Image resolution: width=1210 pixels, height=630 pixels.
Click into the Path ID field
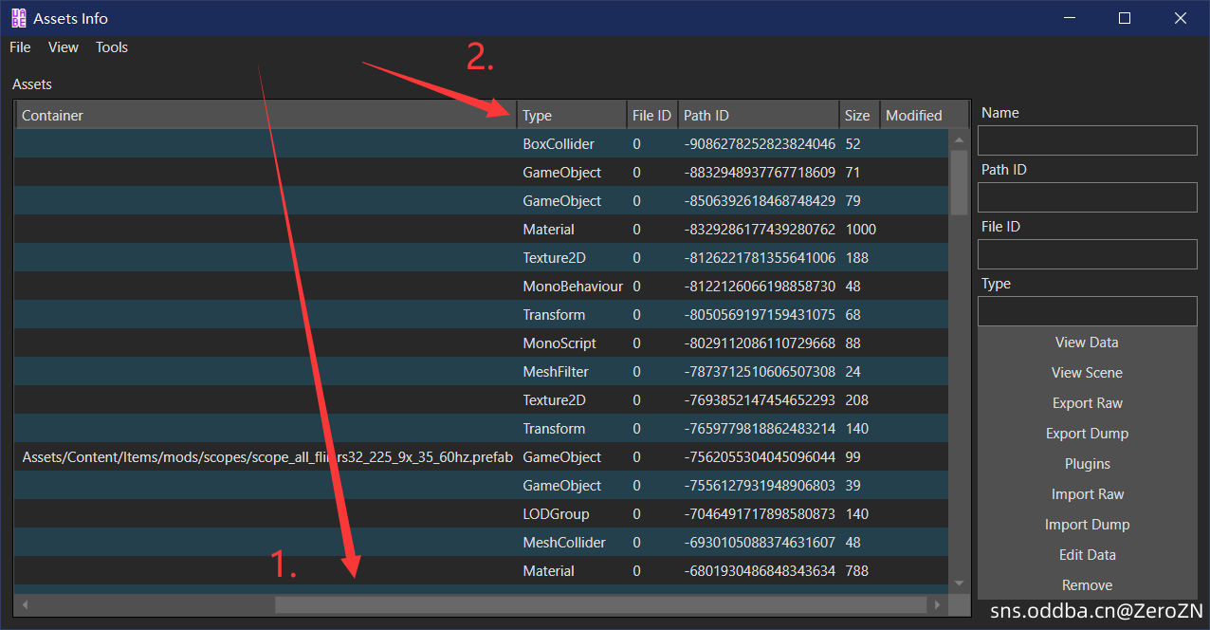[1087, 197]
